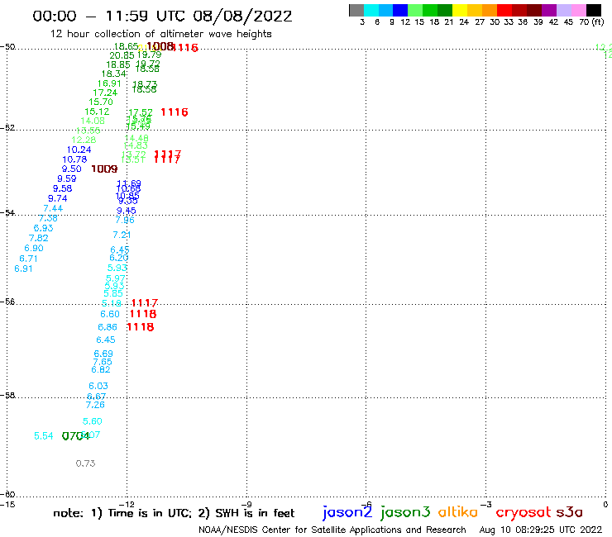This screenshot has height=537, width=612.
Task: Click the '00:00 – 11:59 UTC 08/08/2022' title
Action: tap(162, 16)
